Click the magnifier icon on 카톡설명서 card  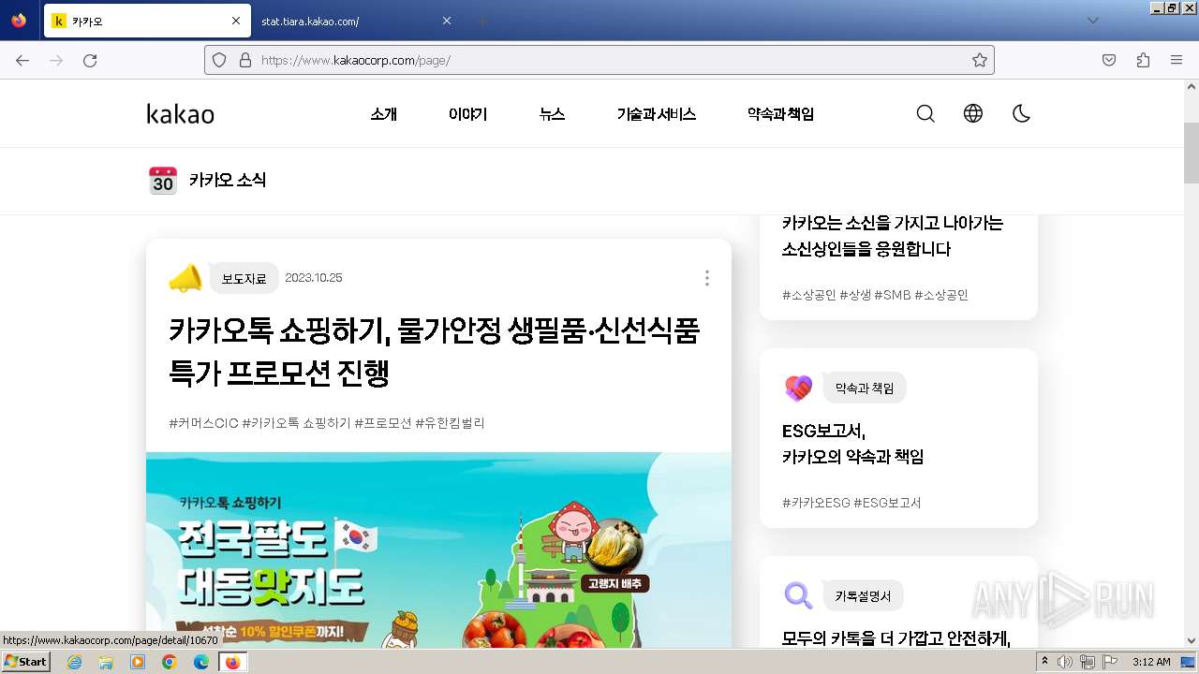[x=798, y=595]
